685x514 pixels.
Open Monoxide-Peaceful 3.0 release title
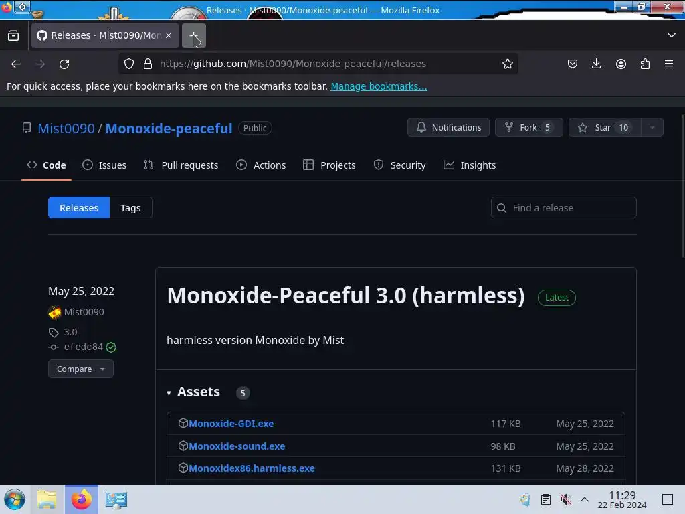[346, 295]
